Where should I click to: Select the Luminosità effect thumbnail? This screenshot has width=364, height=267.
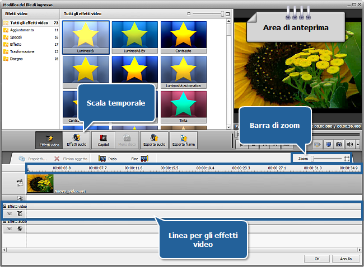pos(86,37)
